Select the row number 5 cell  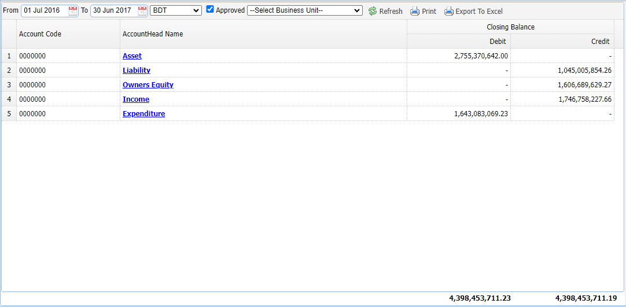pos(9,114)
